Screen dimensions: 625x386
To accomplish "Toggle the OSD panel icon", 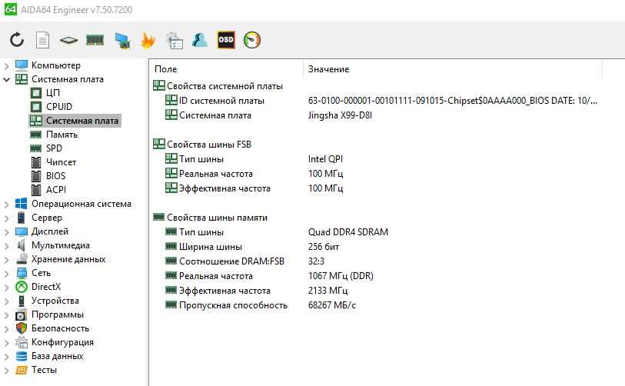I will (x=226, y=40).
